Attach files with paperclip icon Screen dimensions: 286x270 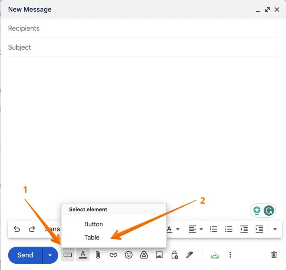[98, 255]
